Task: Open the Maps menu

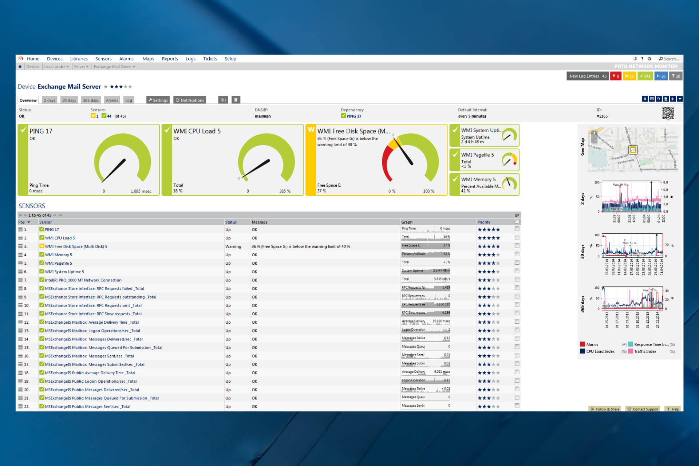Action: (x=148, y=59)
